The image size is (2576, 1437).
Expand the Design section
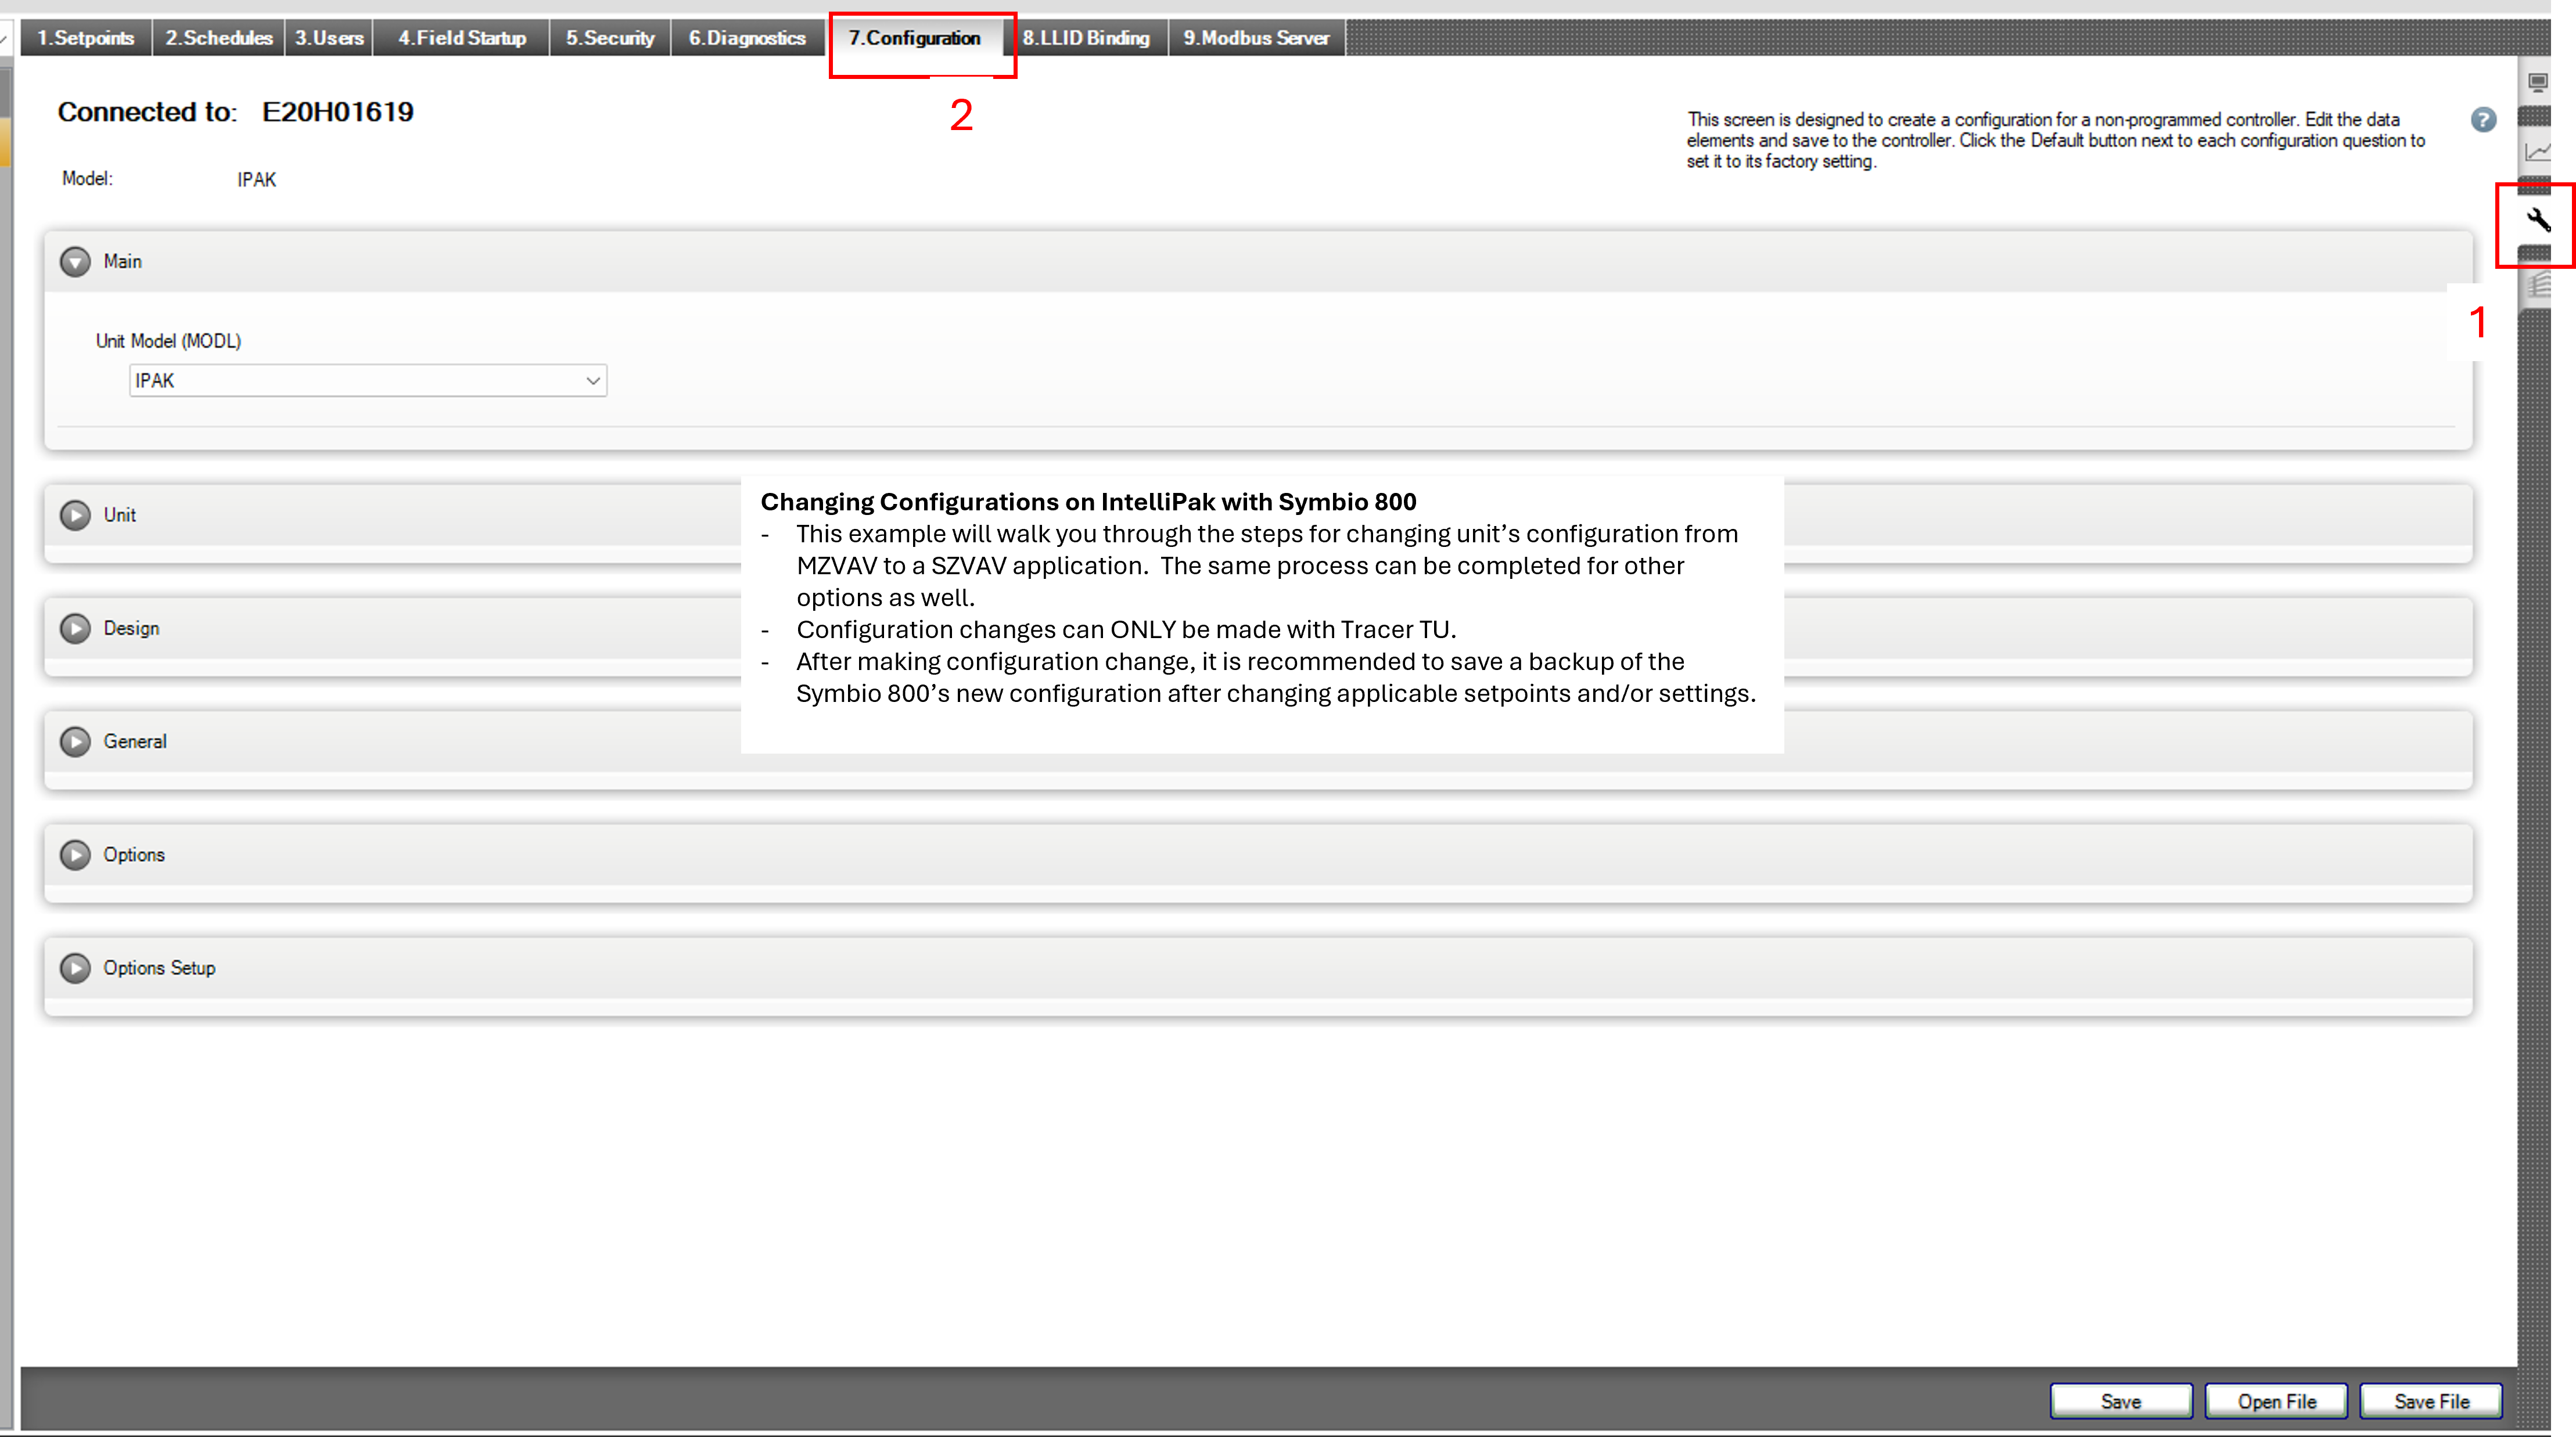pyautogui.click(x=75, y=629)
